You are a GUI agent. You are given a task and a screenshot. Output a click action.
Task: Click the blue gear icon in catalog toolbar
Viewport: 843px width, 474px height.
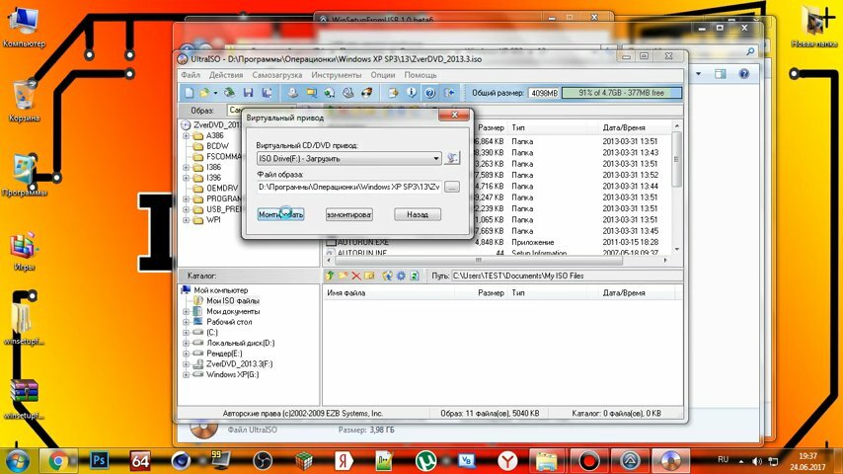click(x=401, y=276)
